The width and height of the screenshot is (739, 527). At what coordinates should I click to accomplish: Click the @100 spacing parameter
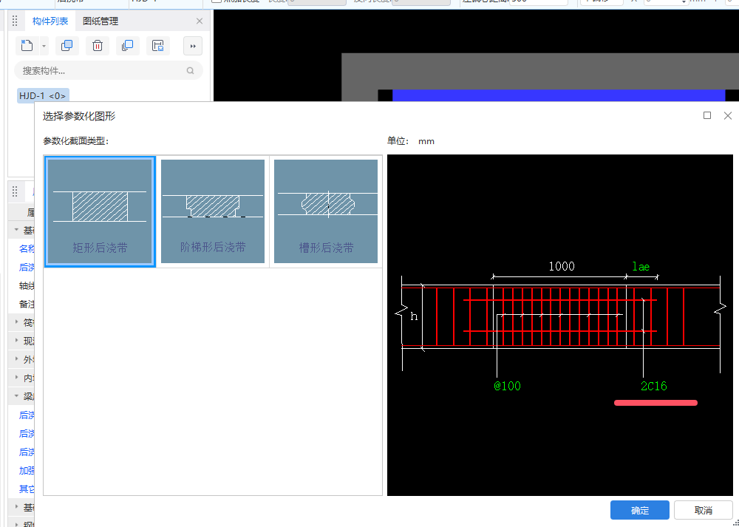coord(507,386)
